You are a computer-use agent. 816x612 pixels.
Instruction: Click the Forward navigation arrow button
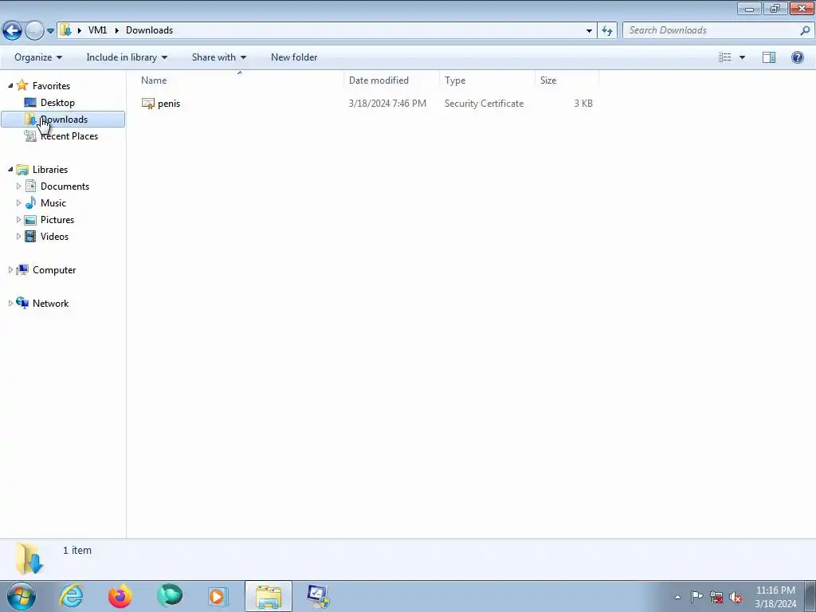click(x=34, y=30)
